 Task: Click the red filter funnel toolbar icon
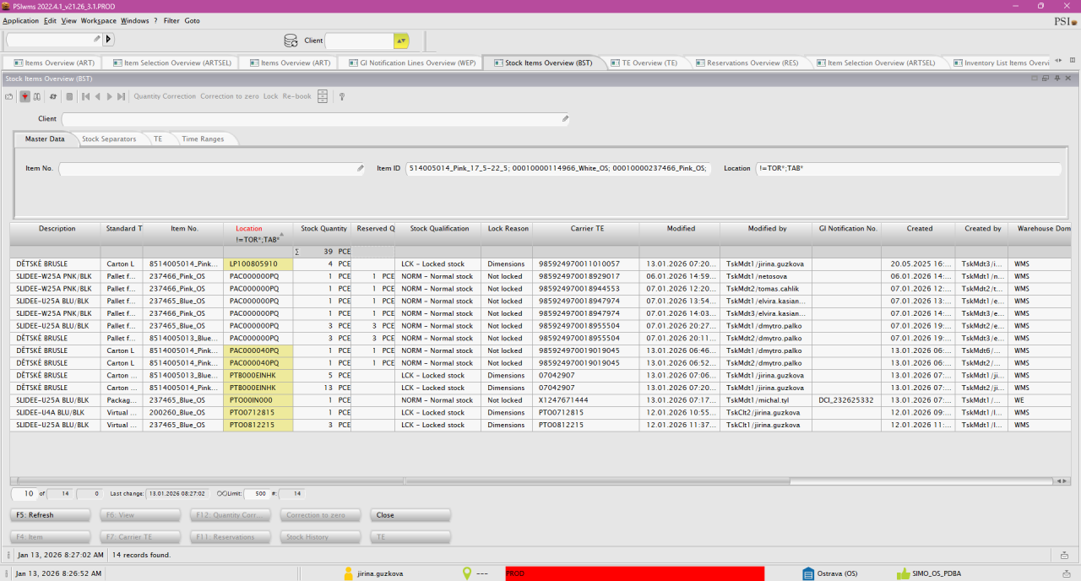pos(25,96)
